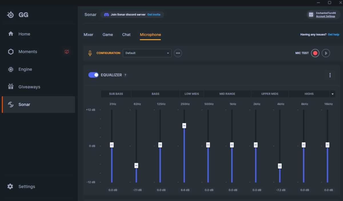
Task: Select Sonar in sidebar
Action: click(38, 105)
